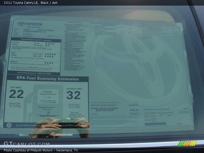The image size is (204, 153).
Task: Select the EPA Fuel Economy Estimates header
Action: pyautogui.click(x=48, y=79)
